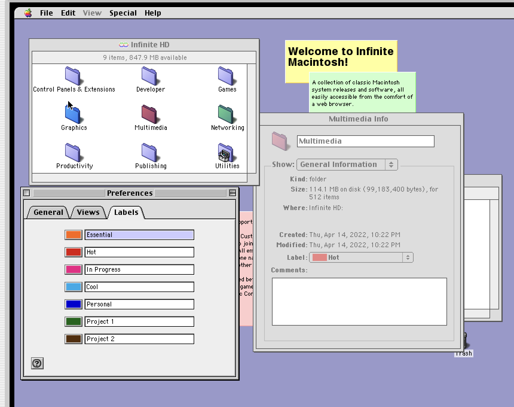514x407 pixels.
Task: Click the Infinite HD horizontal scrollbar
Action: pyautogui.click(x=140, y=178)
